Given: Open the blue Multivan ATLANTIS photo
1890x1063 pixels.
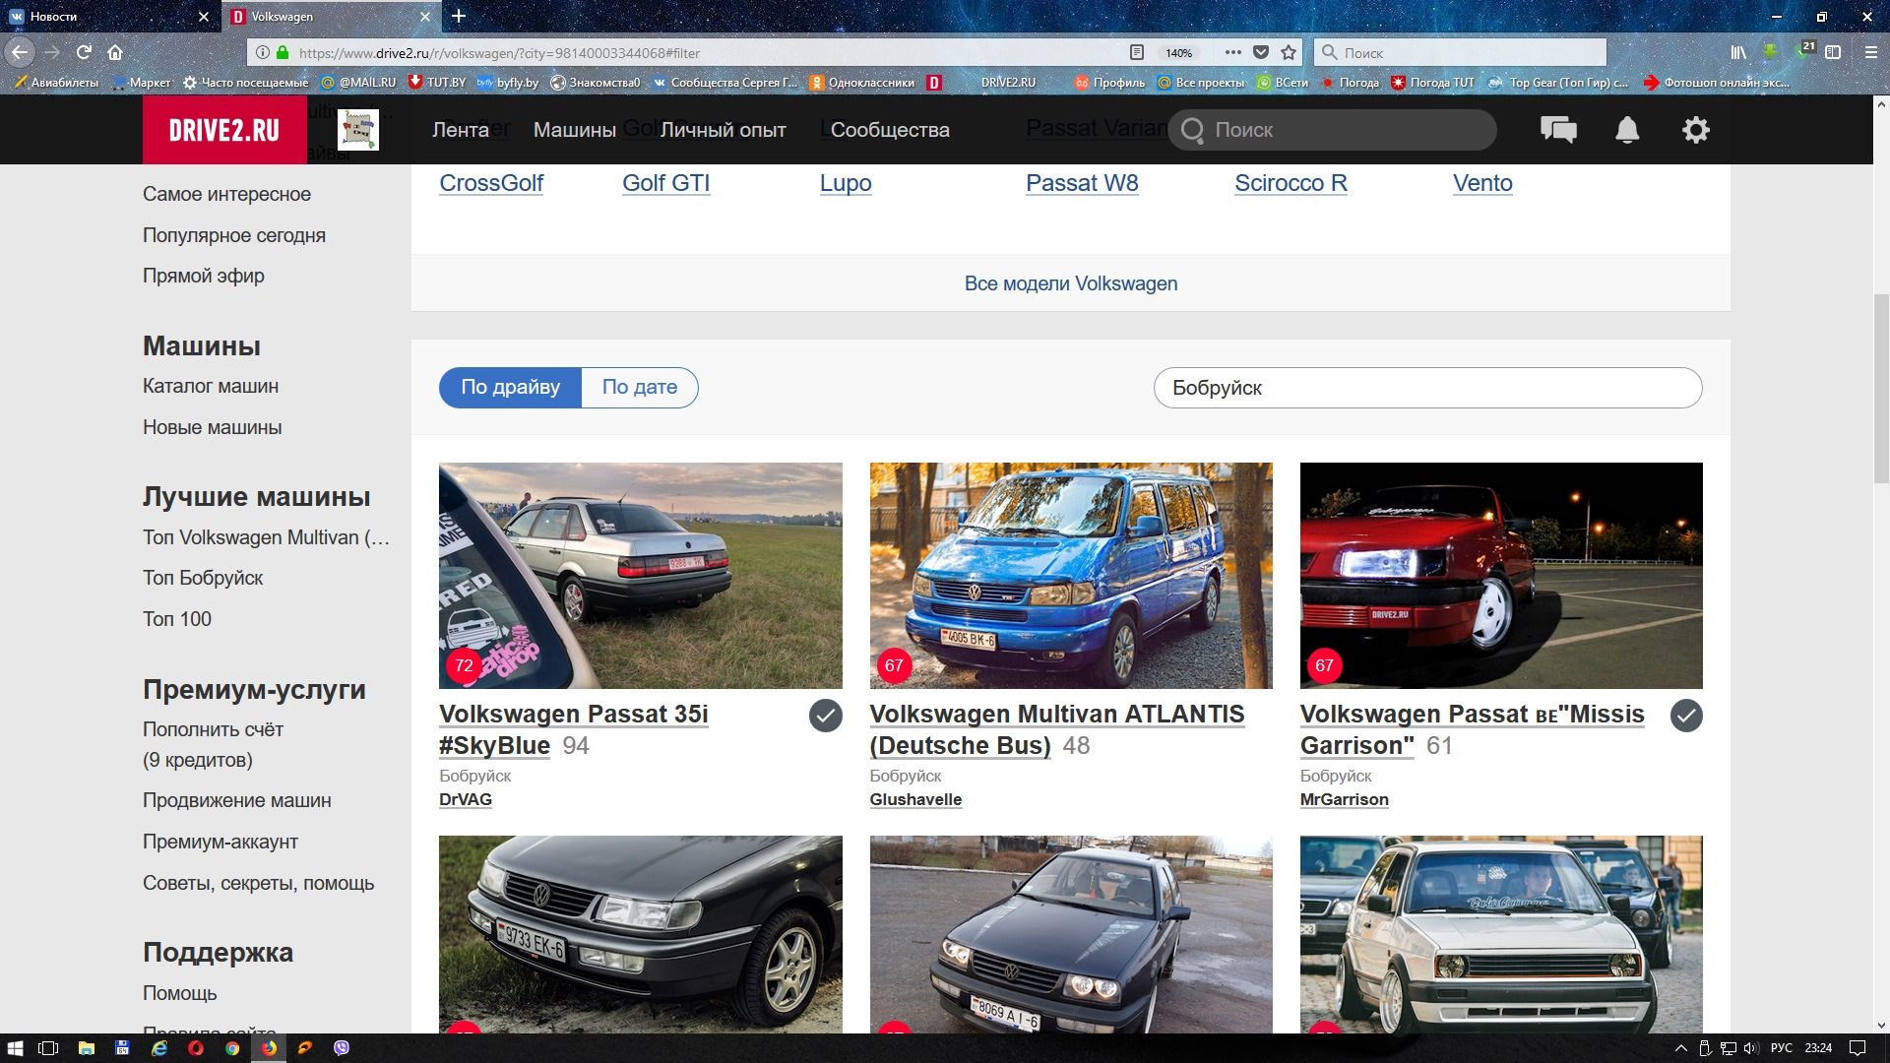Looking at the screenshot, I should 1071,576.
